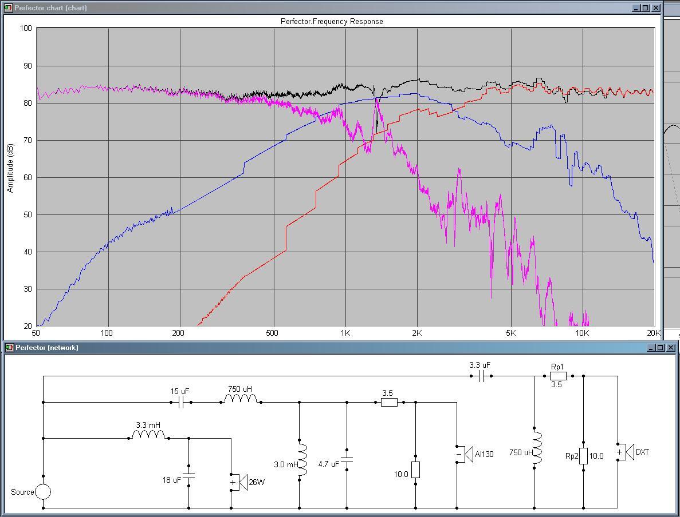
Task: Select the 15 uF series capacitor
Action: pos(181,403)
